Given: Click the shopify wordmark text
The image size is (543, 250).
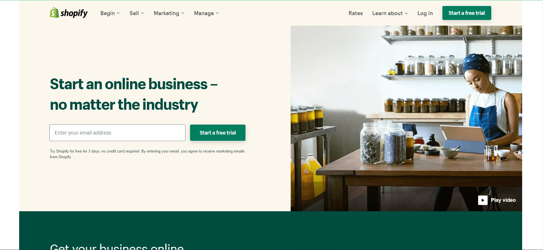Looking at the screenshot, I should [x=74, y=13].
